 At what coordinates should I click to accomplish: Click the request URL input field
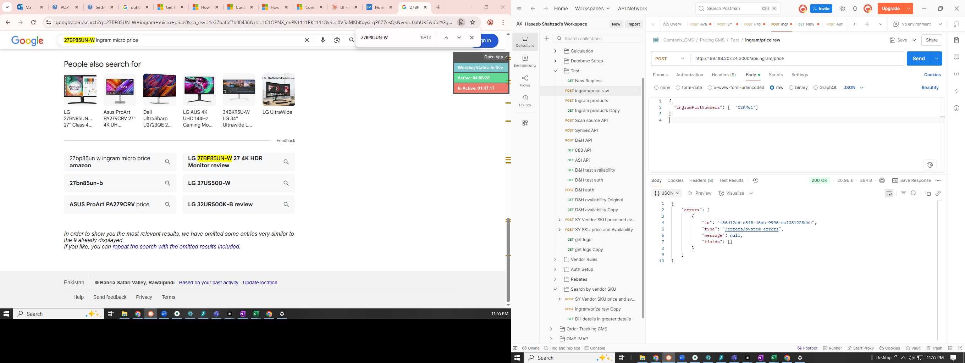pyautogui.click(x=797, y=58)
